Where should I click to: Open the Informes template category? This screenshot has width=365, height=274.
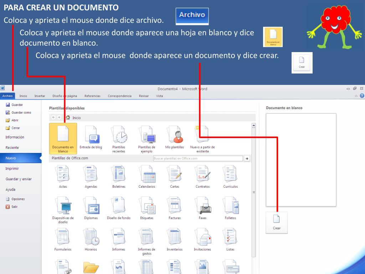point(119,239)
